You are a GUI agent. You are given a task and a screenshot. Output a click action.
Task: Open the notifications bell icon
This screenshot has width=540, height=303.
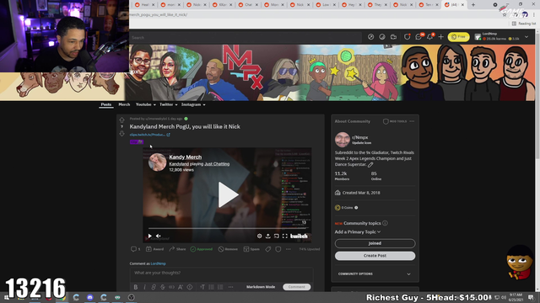(x=430, y=37)
